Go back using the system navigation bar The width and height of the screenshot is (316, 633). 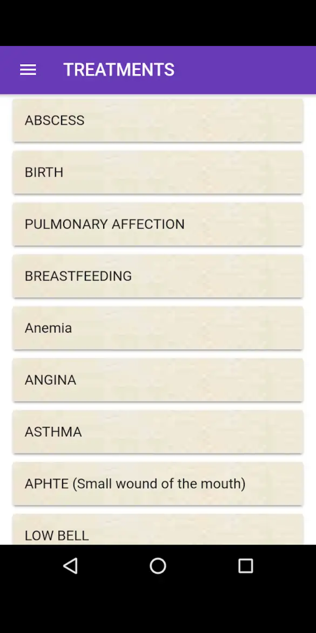[71, 566]
